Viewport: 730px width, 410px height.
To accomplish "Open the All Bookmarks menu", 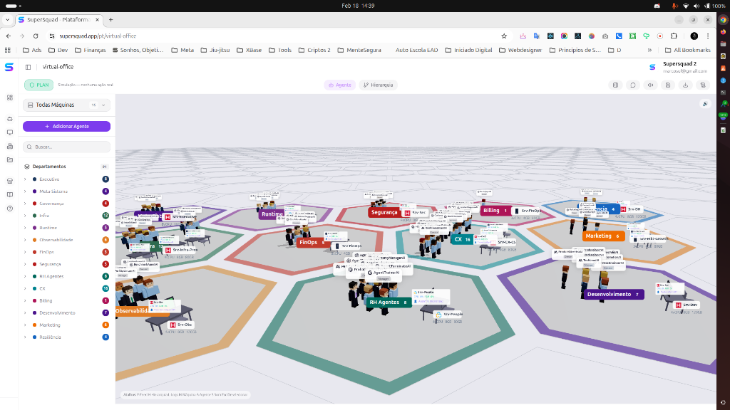I will pyautogui.click(x=689, y=50).
